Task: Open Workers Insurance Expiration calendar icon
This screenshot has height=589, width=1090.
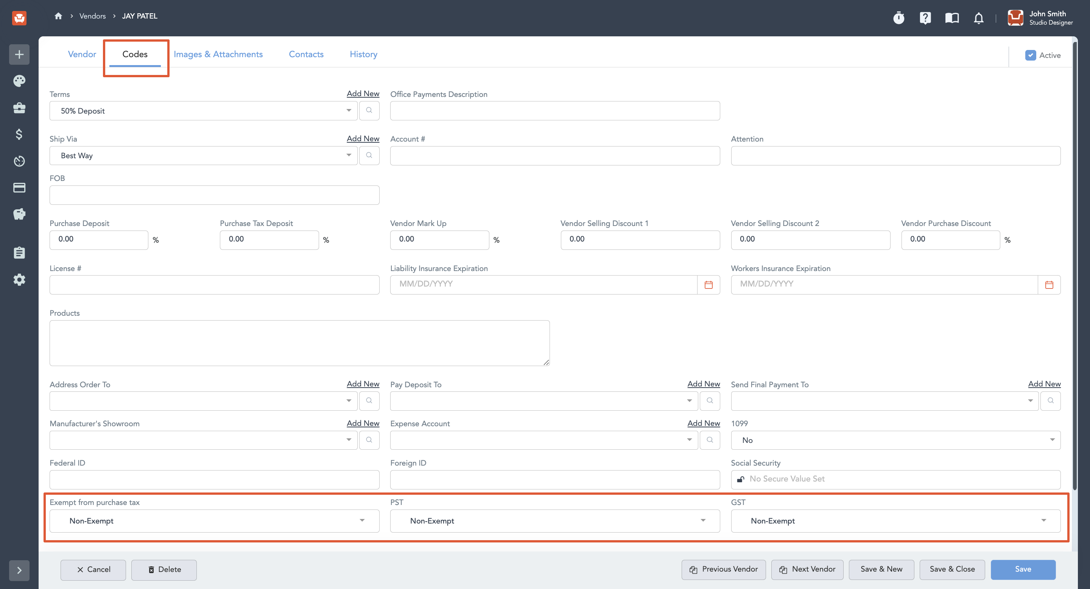Action: pos(1049,285)
